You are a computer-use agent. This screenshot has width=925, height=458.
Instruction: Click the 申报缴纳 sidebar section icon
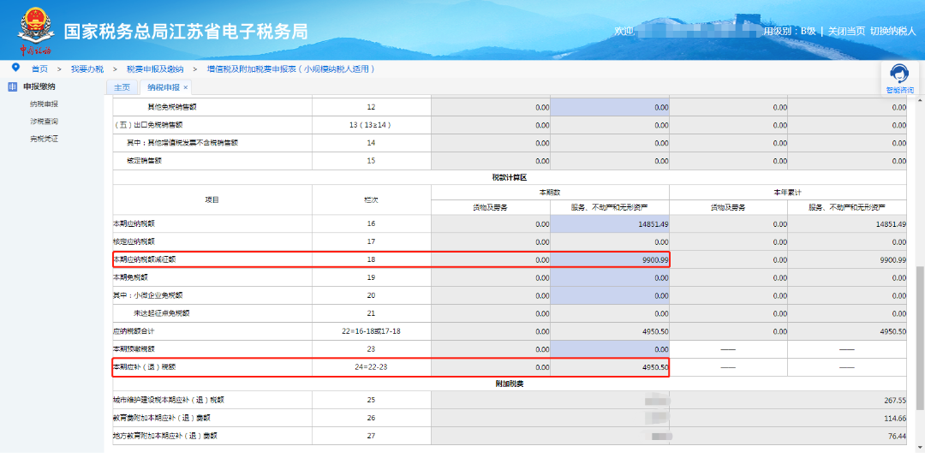[12, 86]
